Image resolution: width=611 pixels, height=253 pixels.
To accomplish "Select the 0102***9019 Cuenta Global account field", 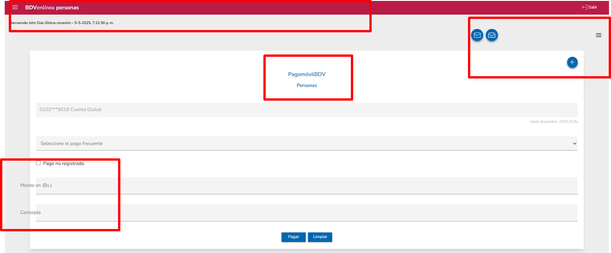I will [x=306, y=110].
